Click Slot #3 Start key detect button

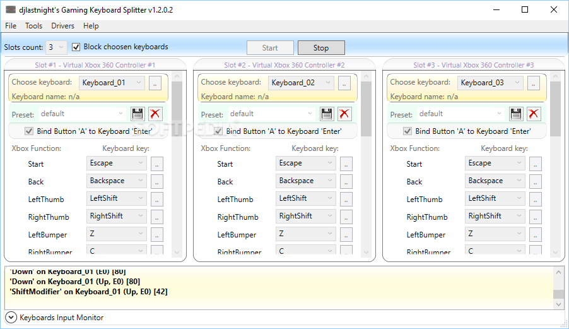pyautogui.click(x=536, y=164)
